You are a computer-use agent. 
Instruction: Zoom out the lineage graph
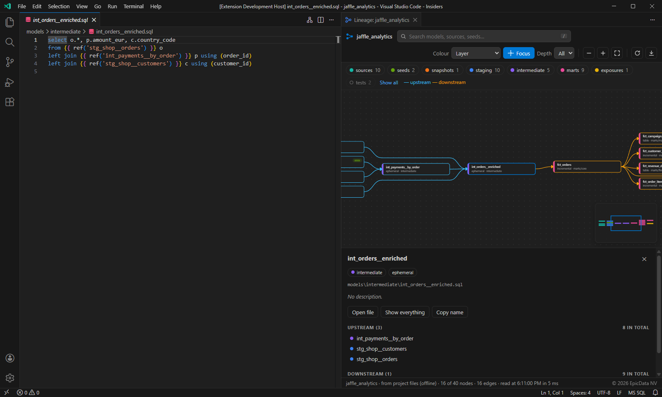click(x=589, y=53)
